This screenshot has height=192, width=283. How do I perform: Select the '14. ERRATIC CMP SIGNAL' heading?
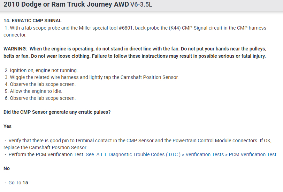point(32,21)
